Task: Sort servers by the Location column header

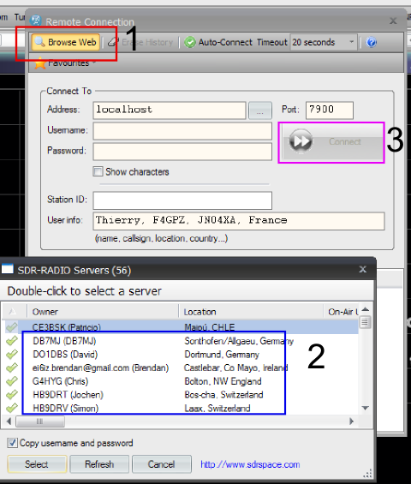Action: pyautogui.click(x=251, y=312)
